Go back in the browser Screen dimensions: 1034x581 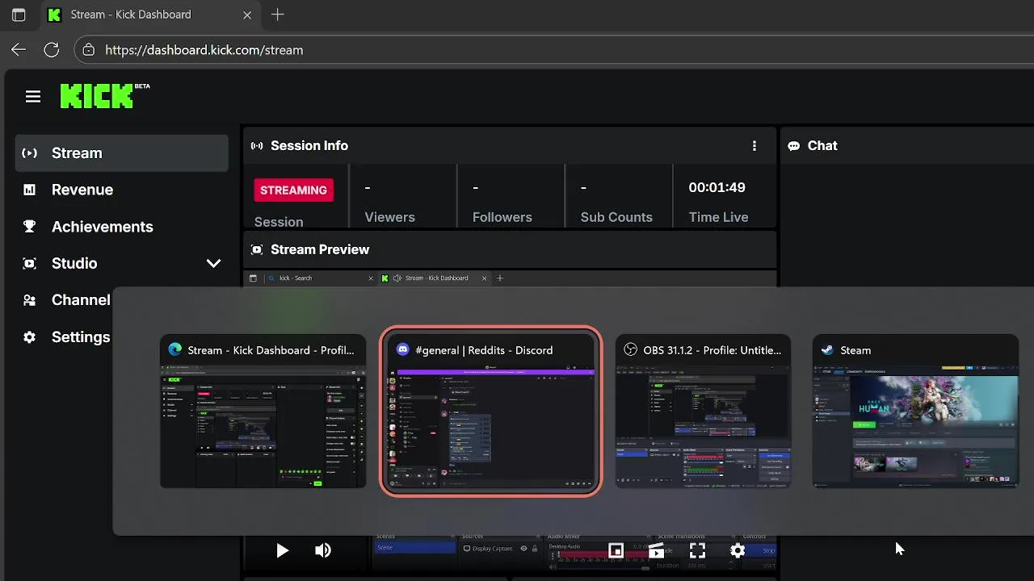[19, 50]
